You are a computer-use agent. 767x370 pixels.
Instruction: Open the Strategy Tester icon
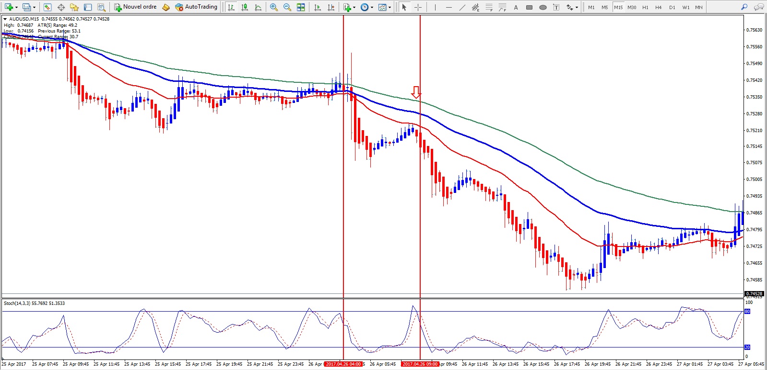(x=101, y=7)
